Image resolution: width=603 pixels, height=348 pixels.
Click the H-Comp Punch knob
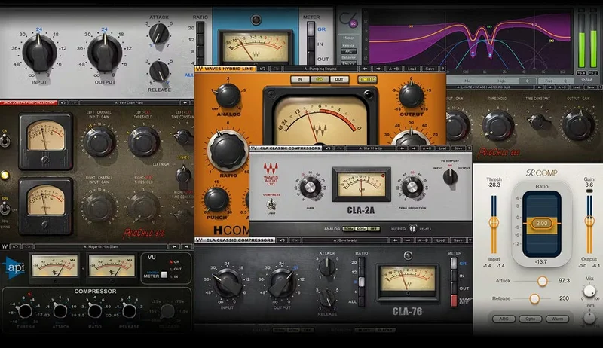click(x=216, y=200)
